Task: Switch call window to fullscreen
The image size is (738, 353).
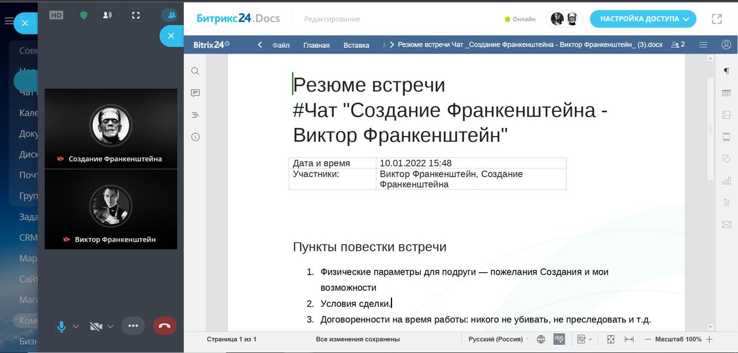Action: 135,15
